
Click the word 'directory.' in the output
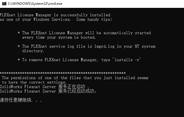coord(33,51)
